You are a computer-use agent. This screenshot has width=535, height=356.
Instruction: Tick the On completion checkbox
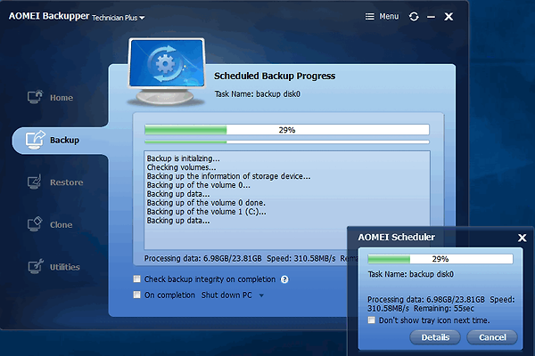(x=136, y=295)
